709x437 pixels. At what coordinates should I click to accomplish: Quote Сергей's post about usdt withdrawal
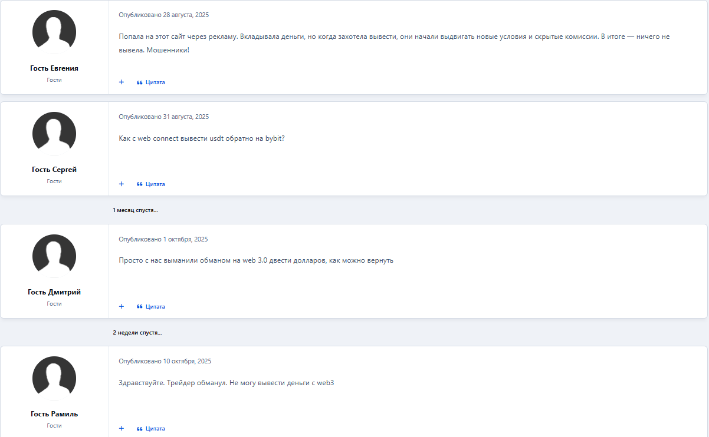pyautogui.click(x=151, y=184)
